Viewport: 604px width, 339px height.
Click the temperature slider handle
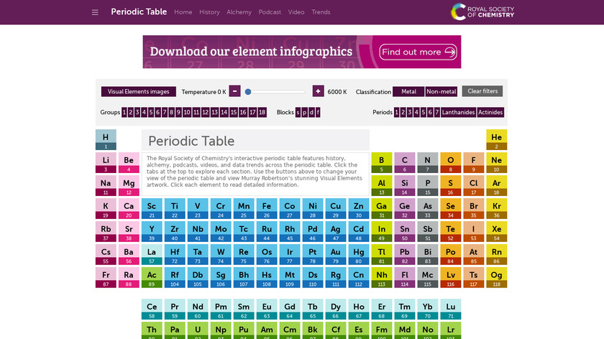click(x=248, y=92)
